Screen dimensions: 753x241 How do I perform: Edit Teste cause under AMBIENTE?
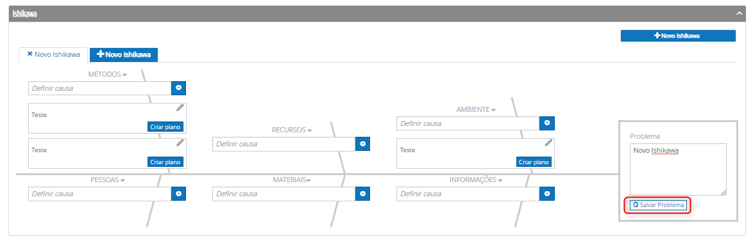(x=548, y=143)
